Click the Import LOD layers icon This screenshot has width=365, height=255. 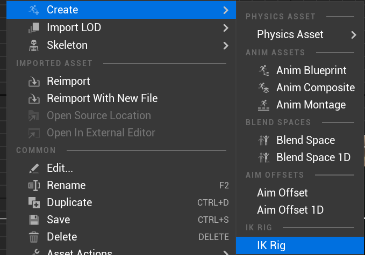(x=34, y=28)
